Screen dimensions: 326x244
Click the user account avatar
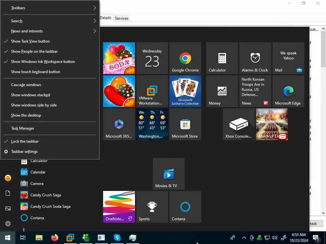pos(8,178)
